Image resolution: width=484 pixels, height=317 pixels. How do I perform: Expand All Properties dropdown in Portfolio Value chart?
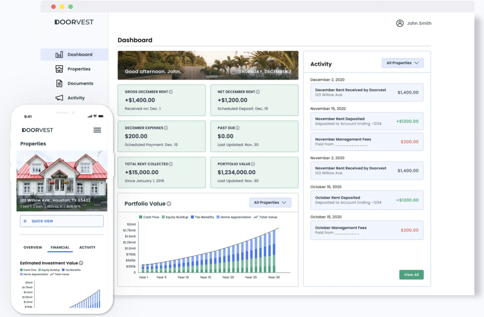[270, 202]
